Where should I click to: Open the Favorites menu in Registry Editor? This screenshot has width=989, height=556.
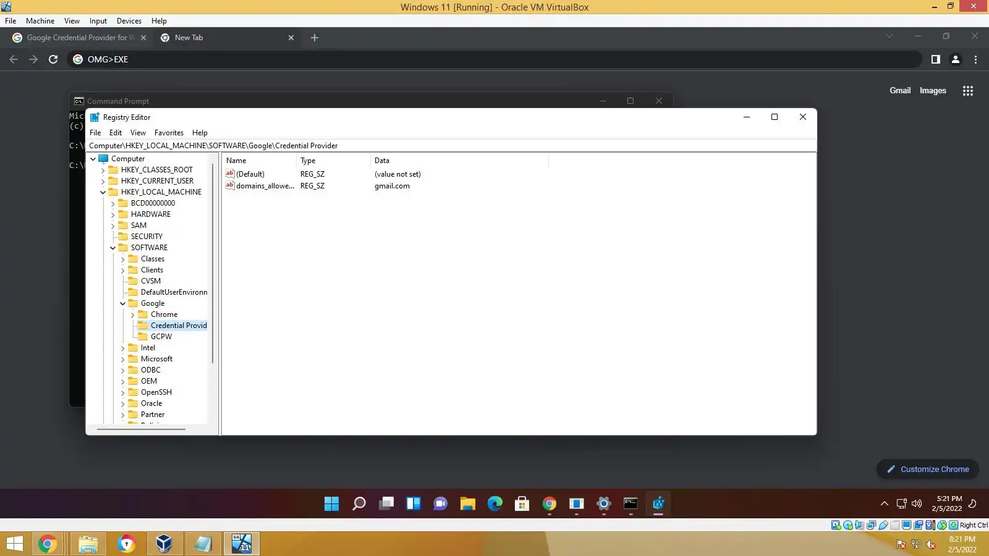(169, 133)
